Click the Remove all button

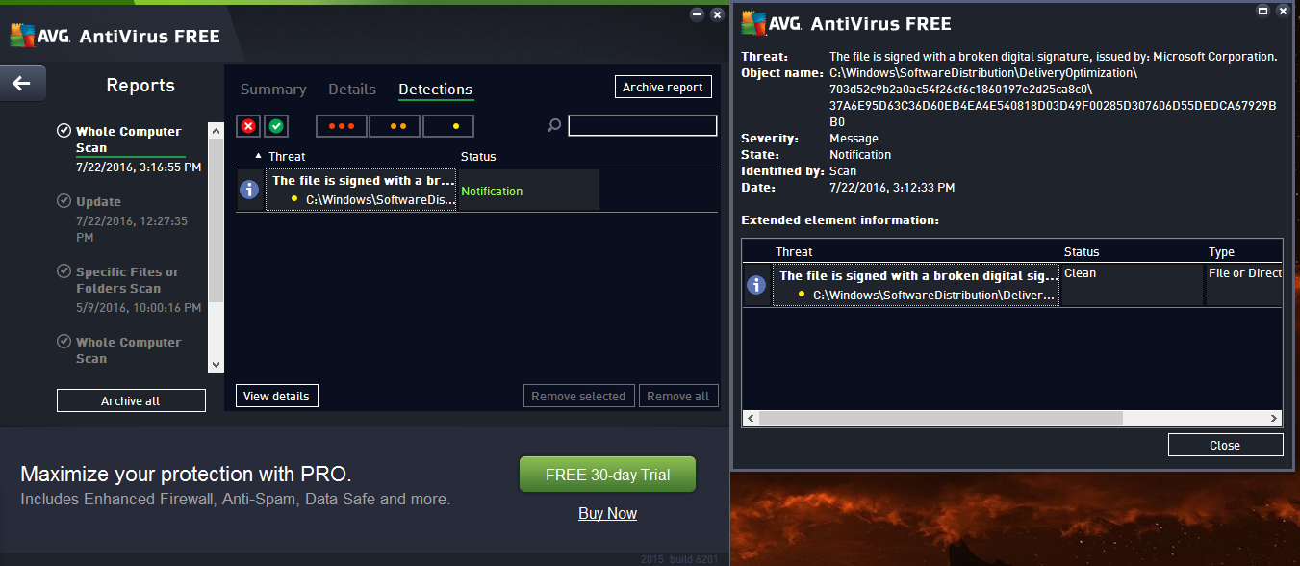pos(678,396)
